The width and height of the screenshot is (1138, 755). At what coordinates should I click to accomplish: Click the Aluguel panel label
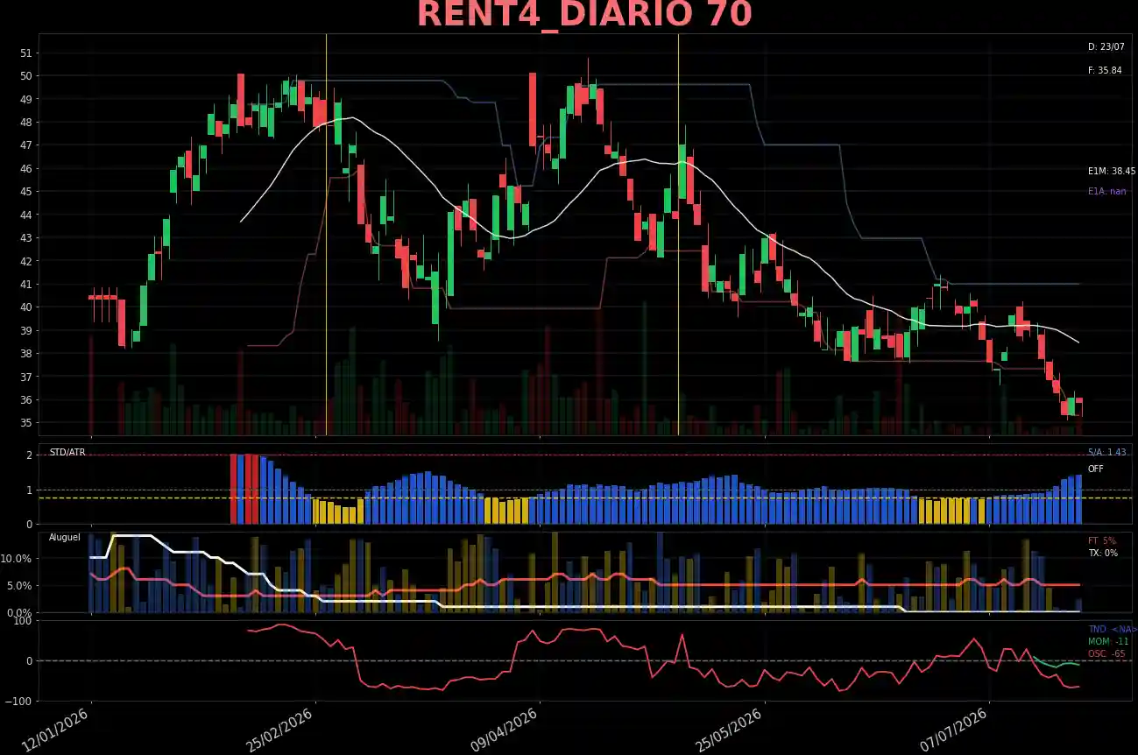pyautogui.click(x=64, y=537)
